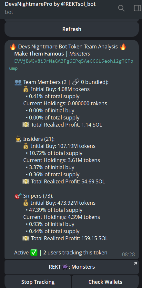Click the Refresh button

click(x=72, y=29)
